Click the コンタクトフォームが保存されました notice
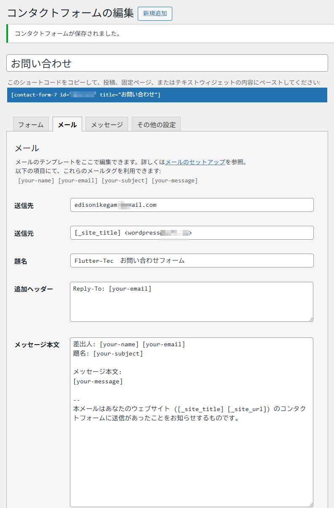The image size is (334, 508). click(x=67, y=34)
